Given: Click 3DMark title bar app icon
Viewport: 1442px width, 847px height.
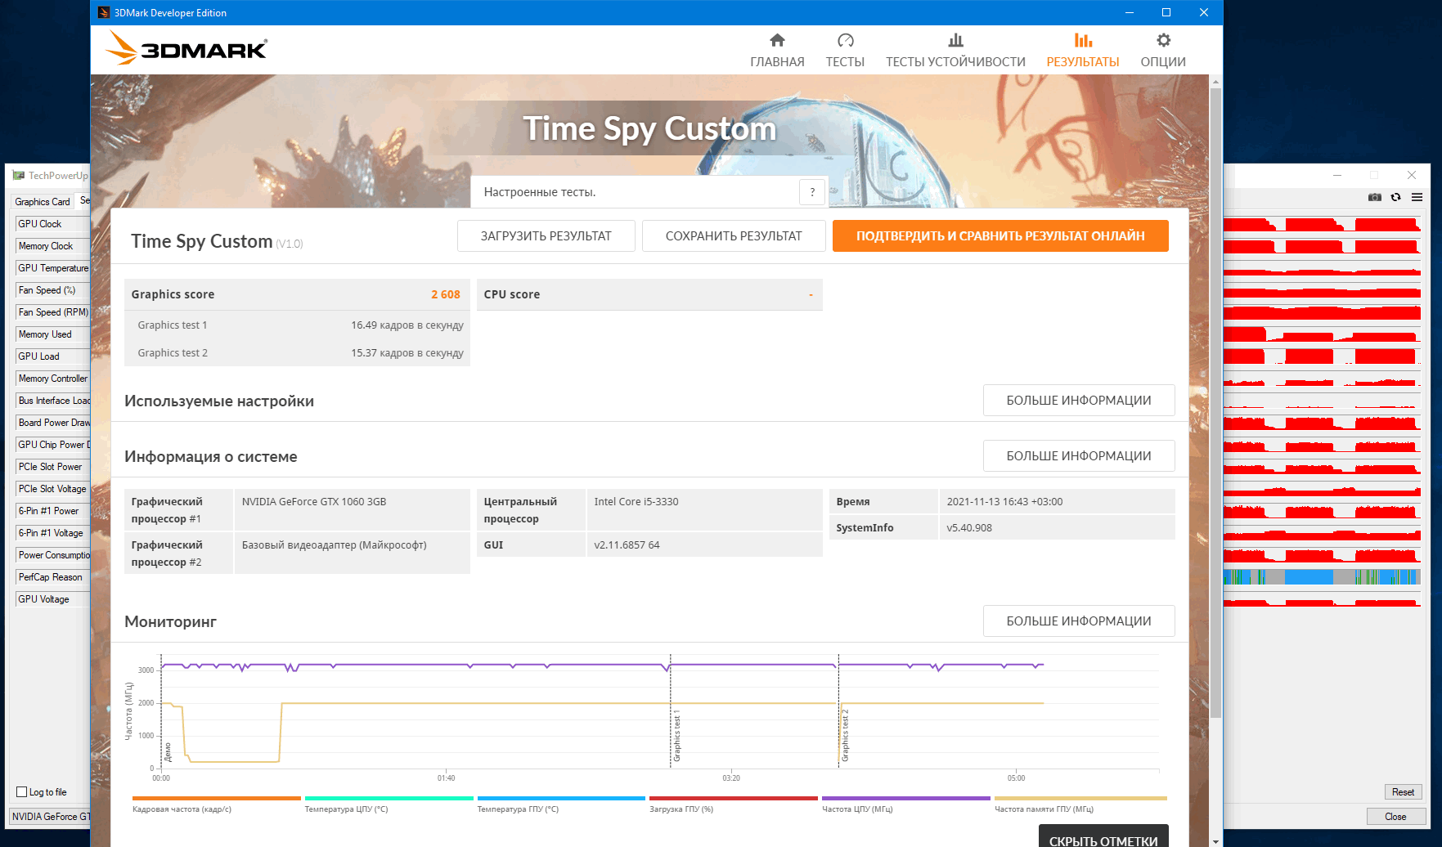Looking at the screenshot, I should pyautogui.click(x=104, y=12).
